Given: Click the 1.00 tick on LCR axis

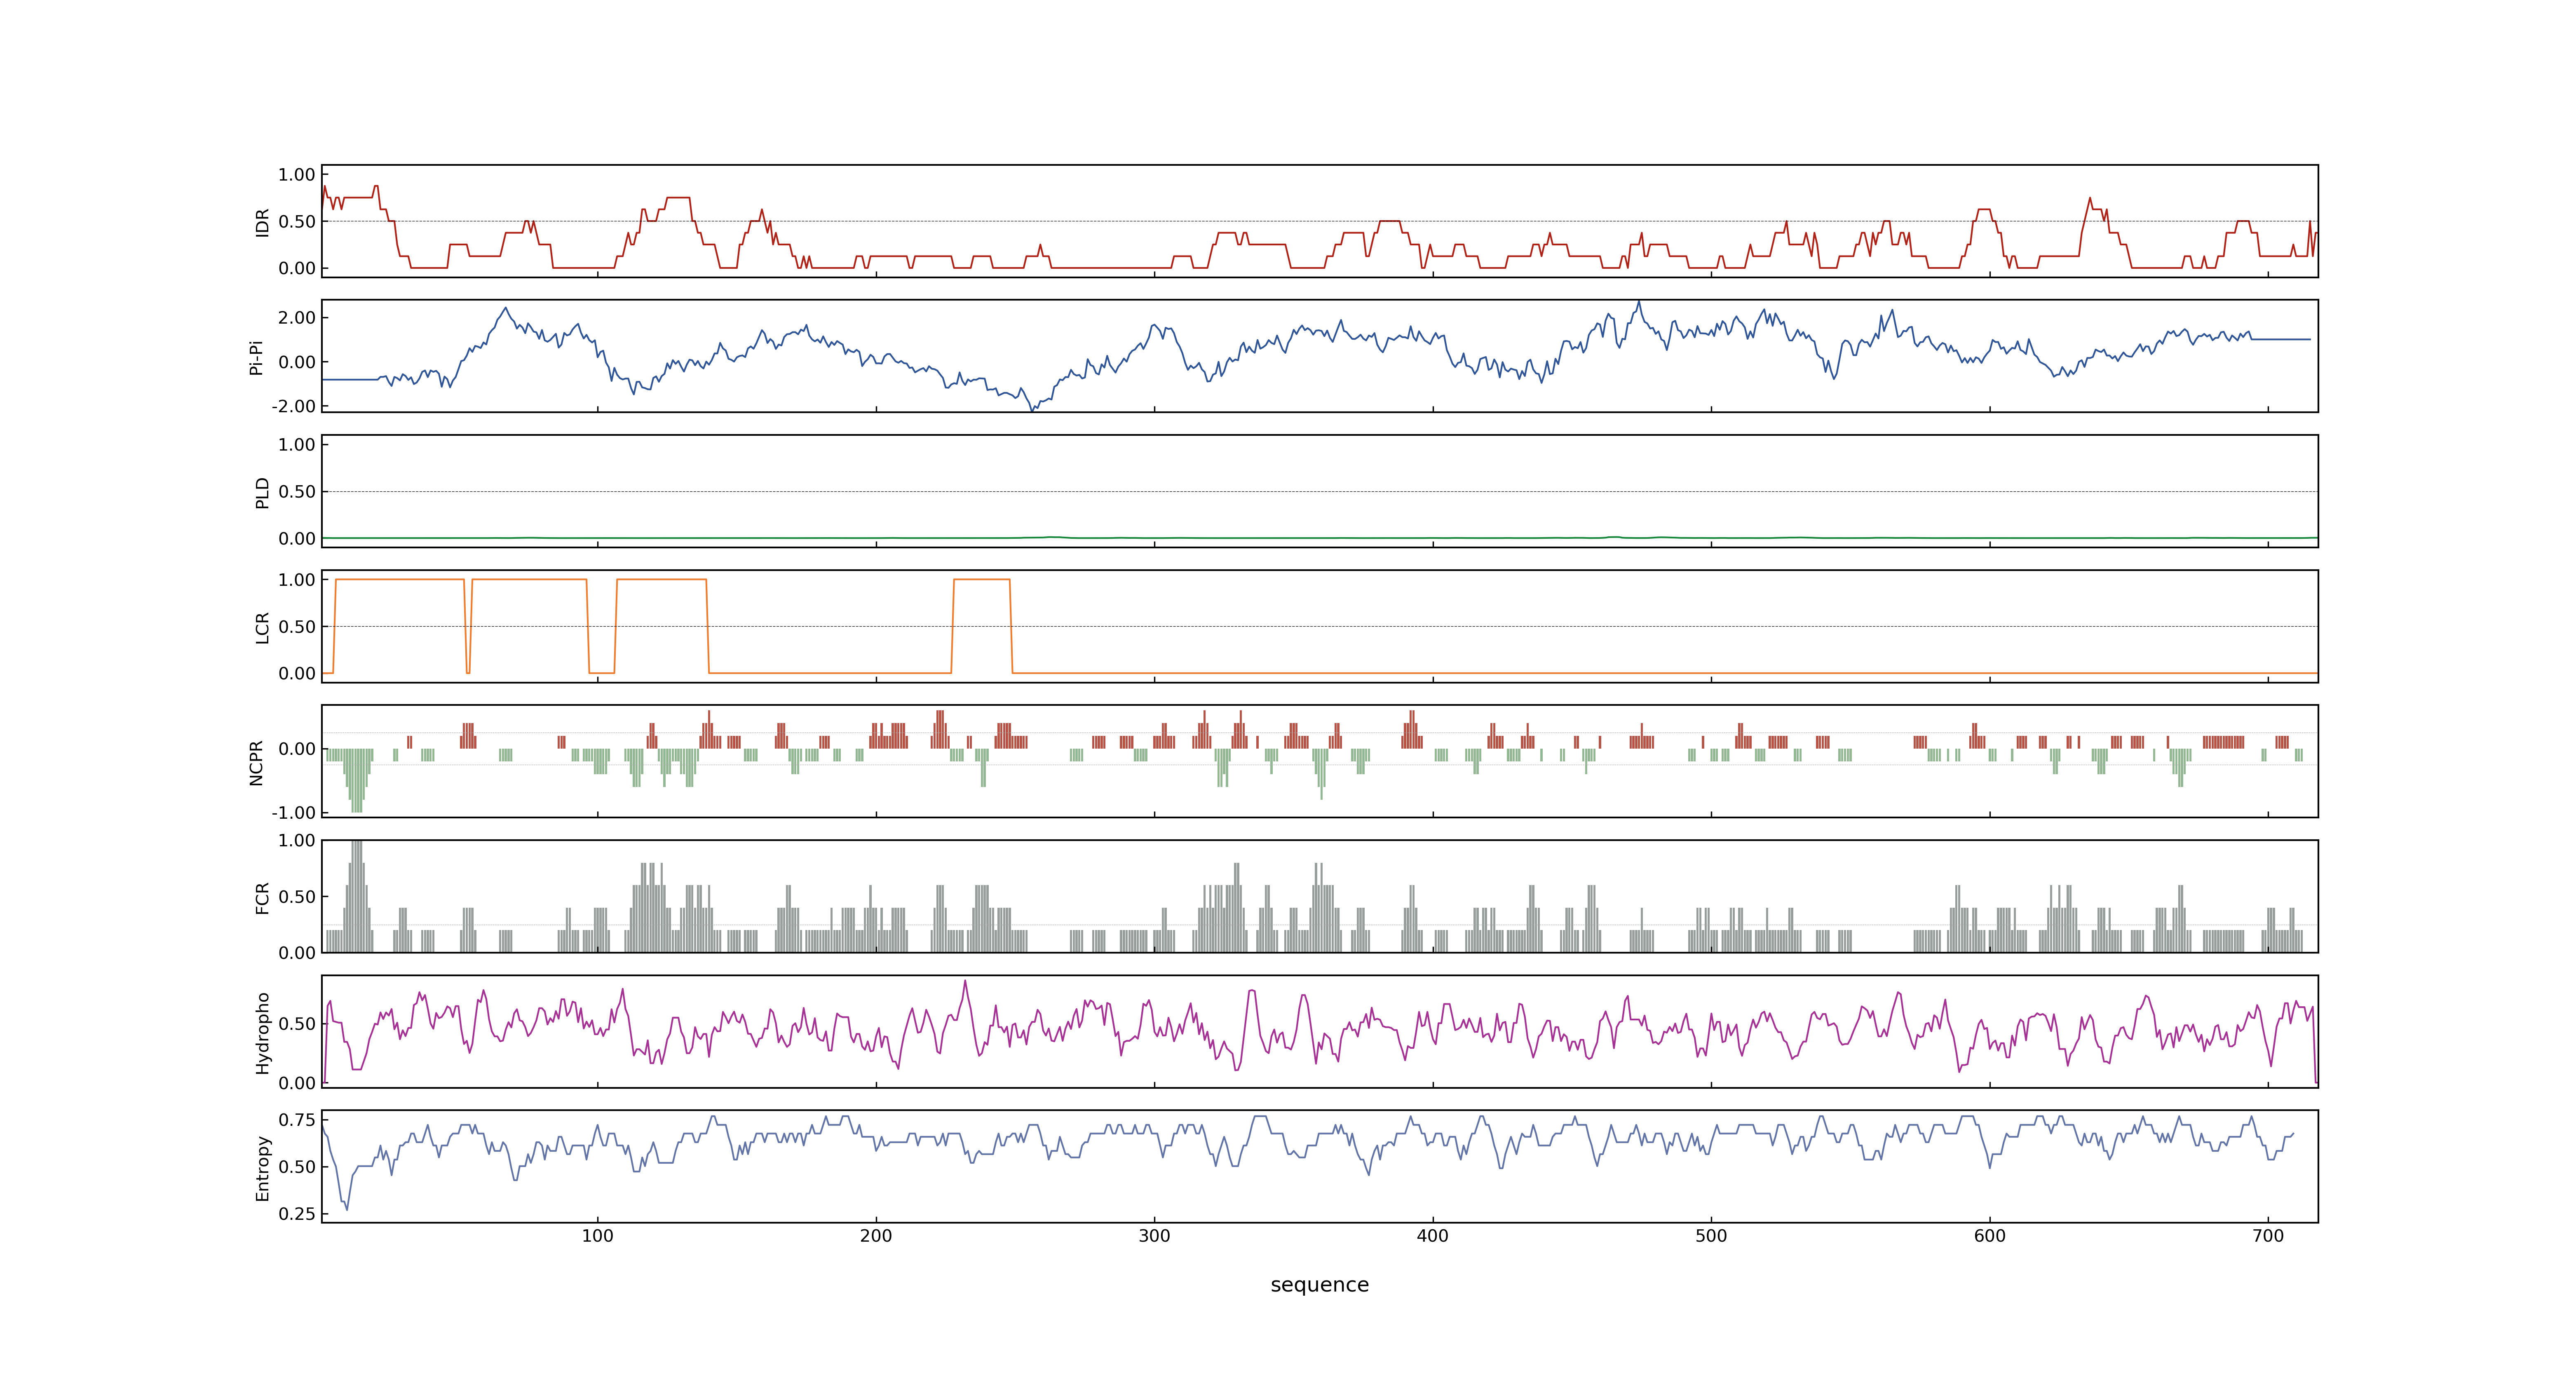Looking at the screenshot, I should click(297, 580).
